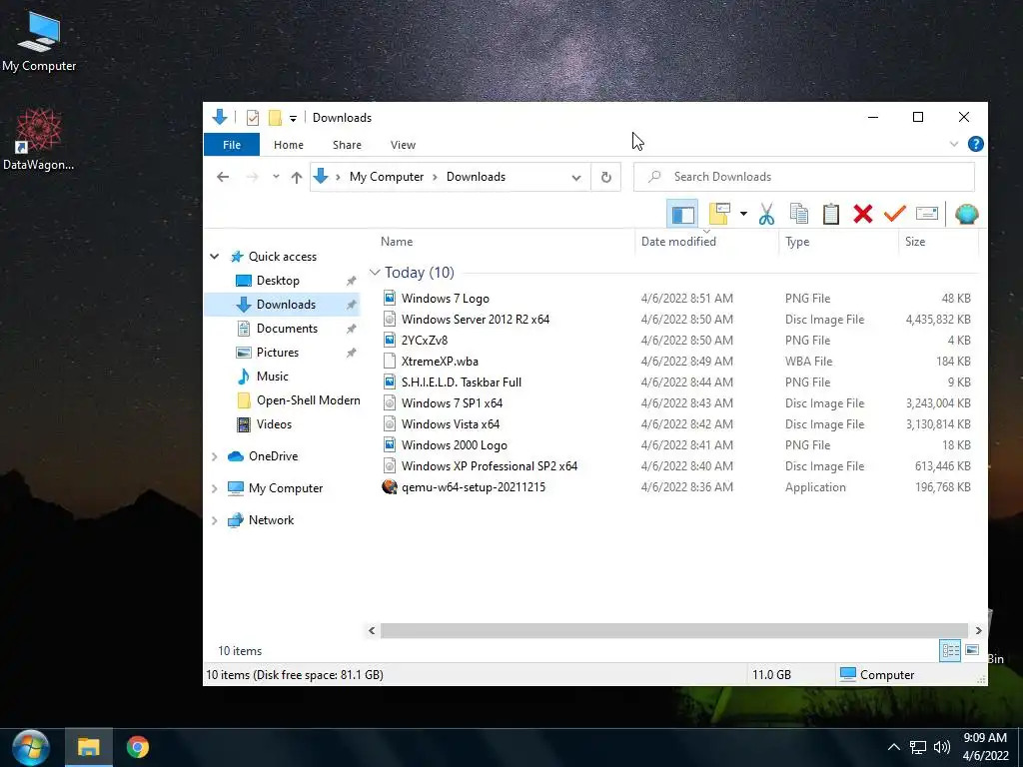
Task: Show hidden system tray icons
Action: pyautogui.click(x=894, y=747)
